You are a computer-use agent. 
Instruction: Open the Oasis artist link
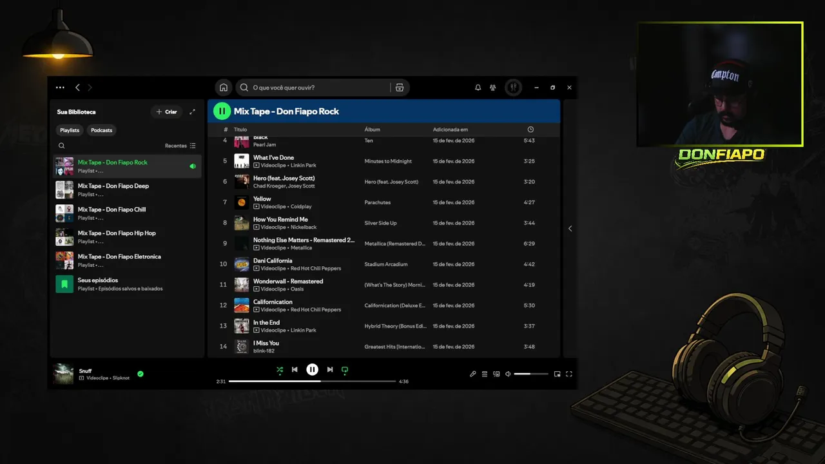pos(297,289)
